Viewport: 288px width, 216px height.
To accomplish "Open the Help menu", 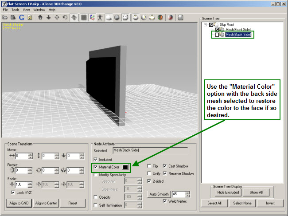I will (x=52, y=10).
